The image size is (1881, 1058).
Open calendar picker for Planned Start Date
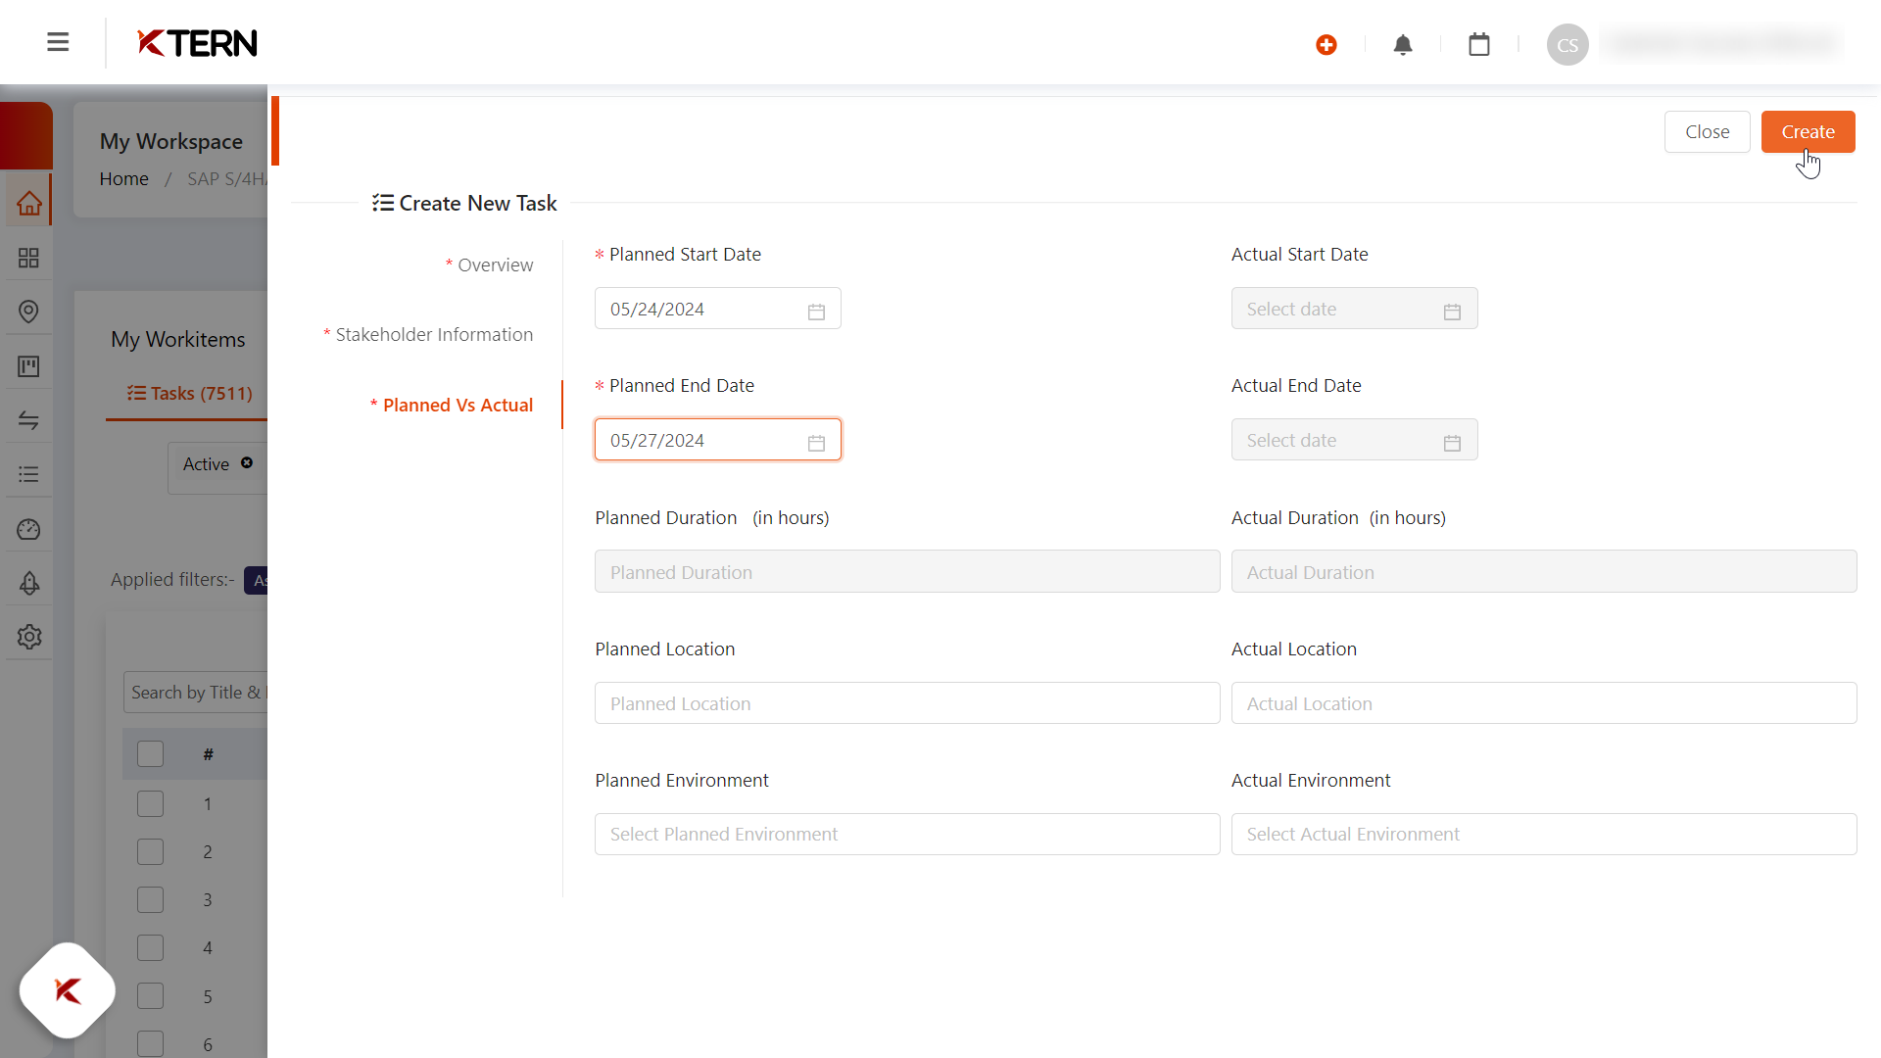click(816, 311)
